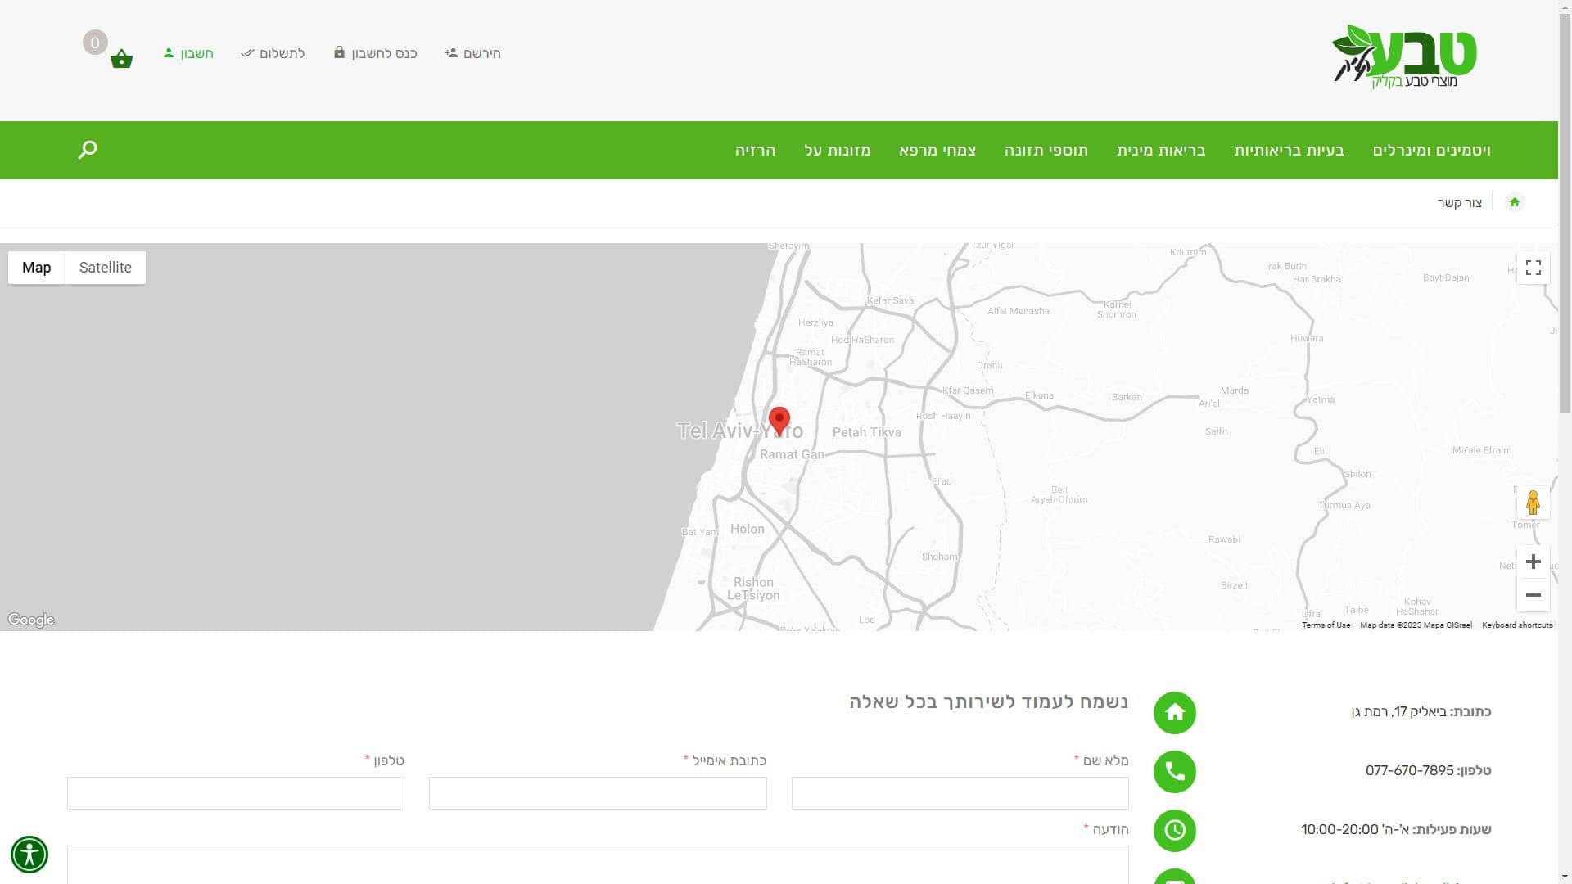This screenshot has height=884, width=1572.
Task: Open the accessibility menu icon
Action: (29, 855)
